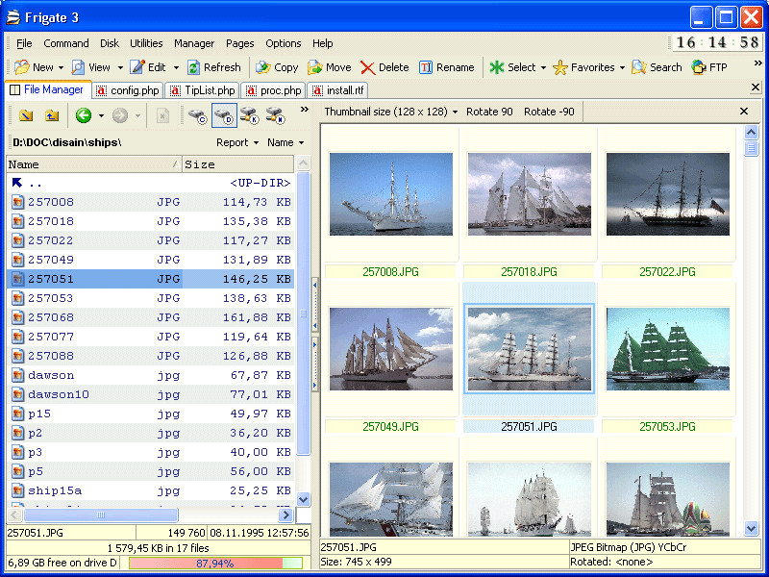Open FTP connection tool
769x577 pixels.
(x=708, y=67)
